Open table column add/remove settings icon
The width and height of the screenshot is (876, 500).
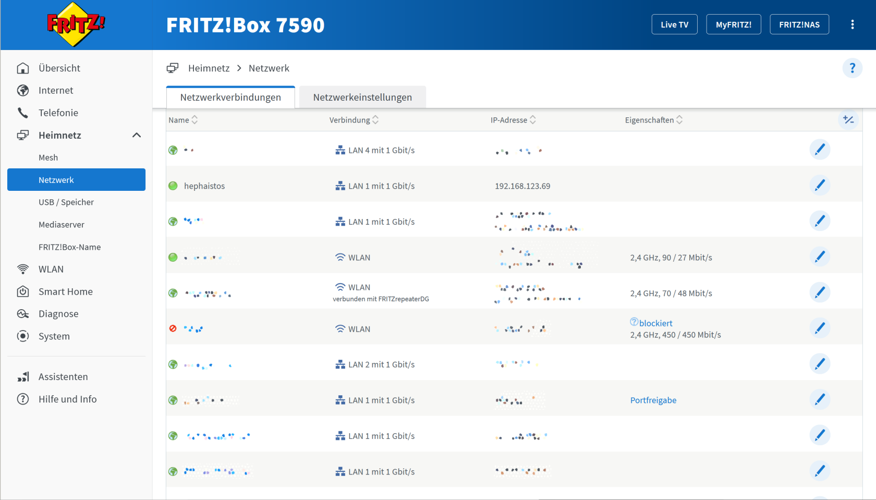848,120
